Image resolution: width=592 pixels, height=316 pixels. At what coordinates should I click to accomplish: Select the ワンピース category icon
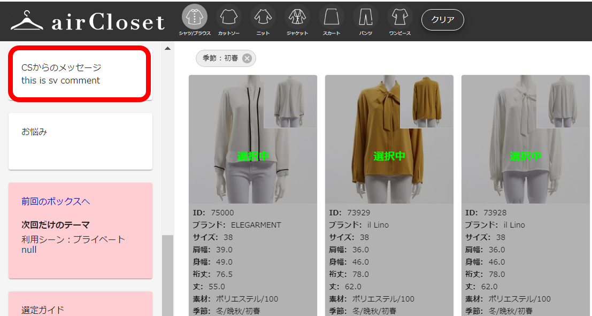(399, 18)
